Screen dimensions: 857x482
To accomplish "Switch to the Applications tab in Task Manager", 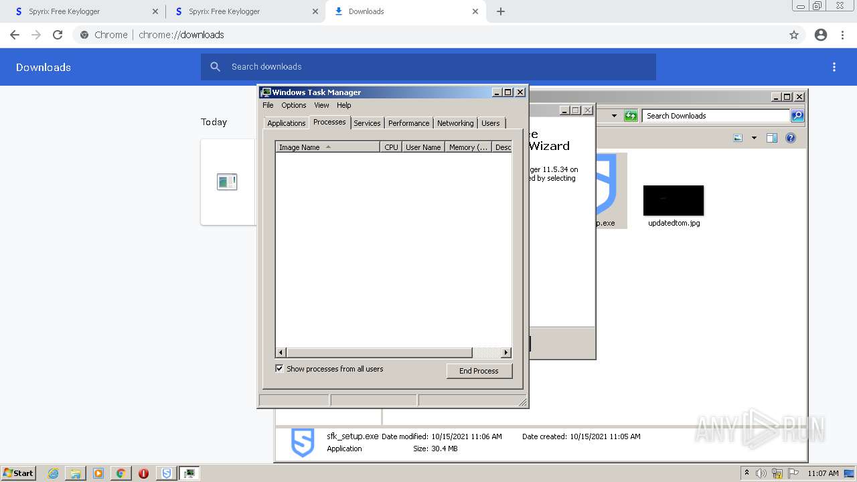I will [286, 123].
